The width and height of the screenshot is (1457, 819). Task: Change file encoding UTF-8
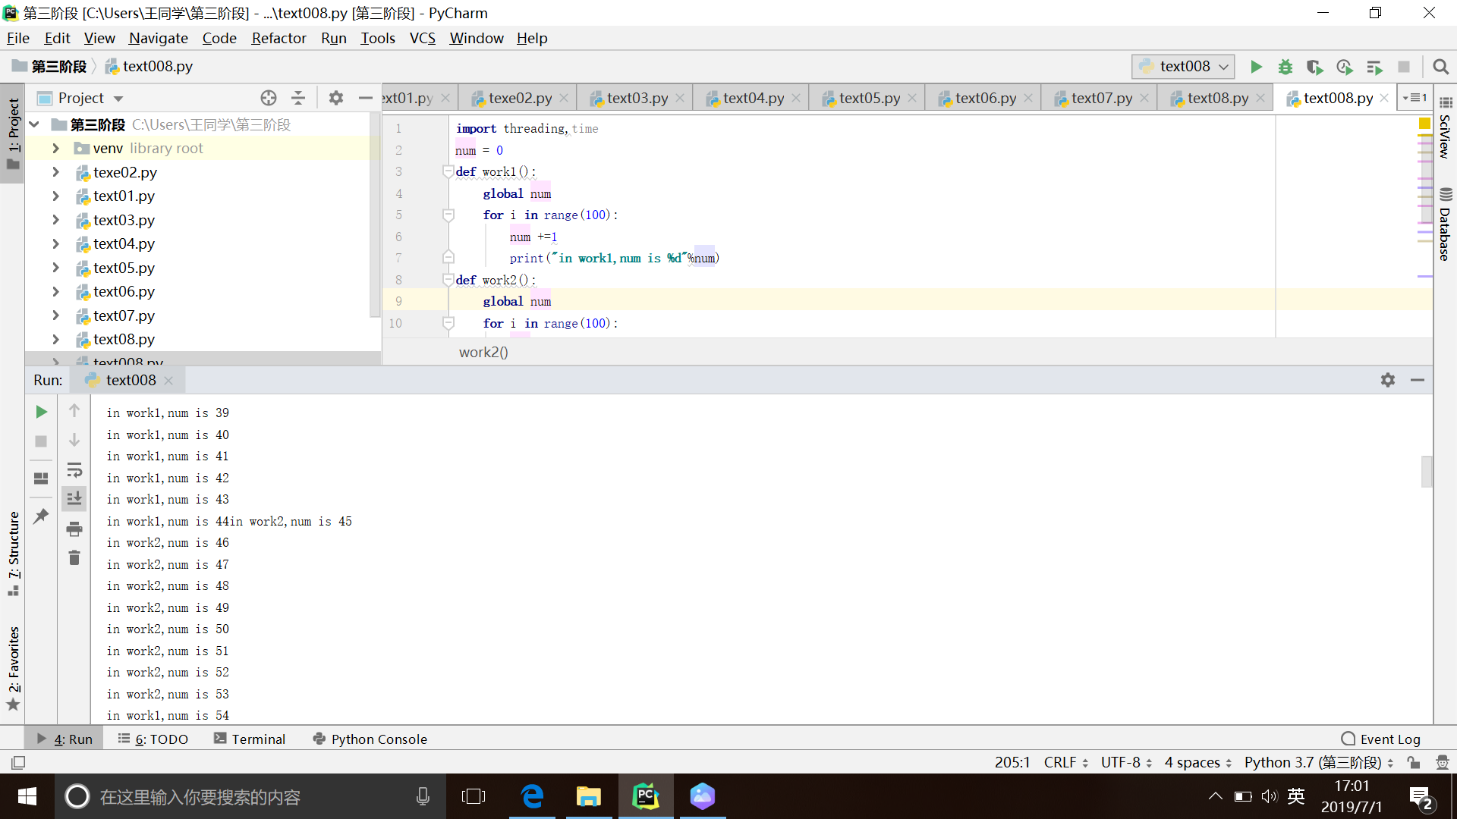pos(1126,762)
